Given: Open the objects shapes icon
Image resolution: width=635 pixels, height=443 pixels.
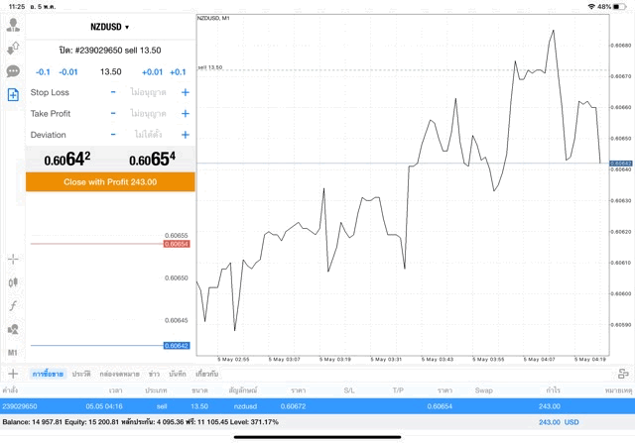Looking at the screenshot, I should [13, 329].
